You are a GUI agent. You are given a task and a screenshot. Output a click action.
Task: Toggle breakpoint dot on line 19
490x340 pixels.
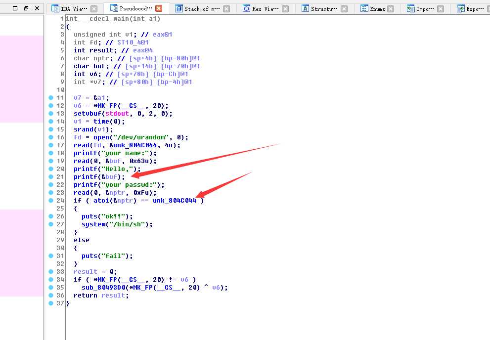pos(51,161)
